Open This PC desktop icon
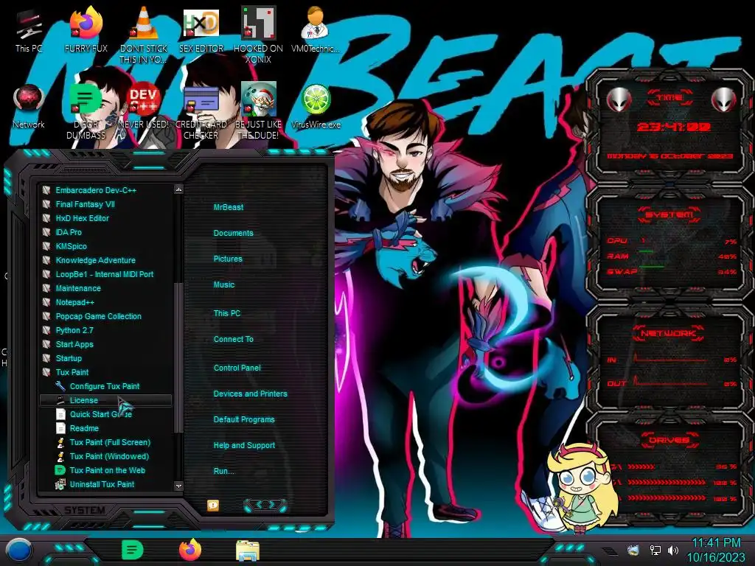This screenshot has width=755, height=566. pos(29,30)
